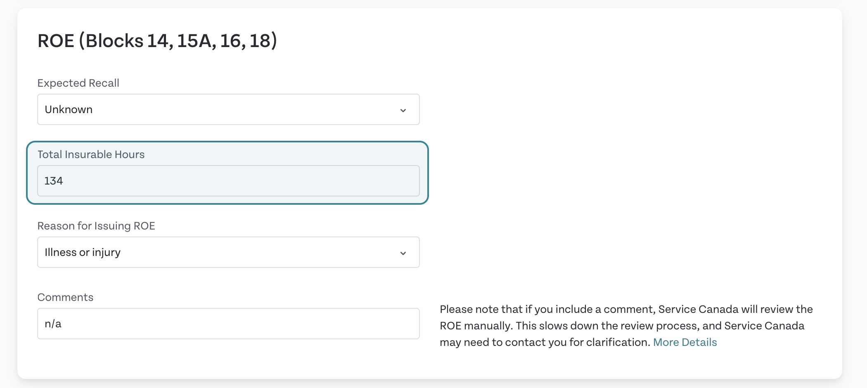Click the Reason for Issuing ROE label
The width and height of the screenshot is (867, 388).
(96, 226)
